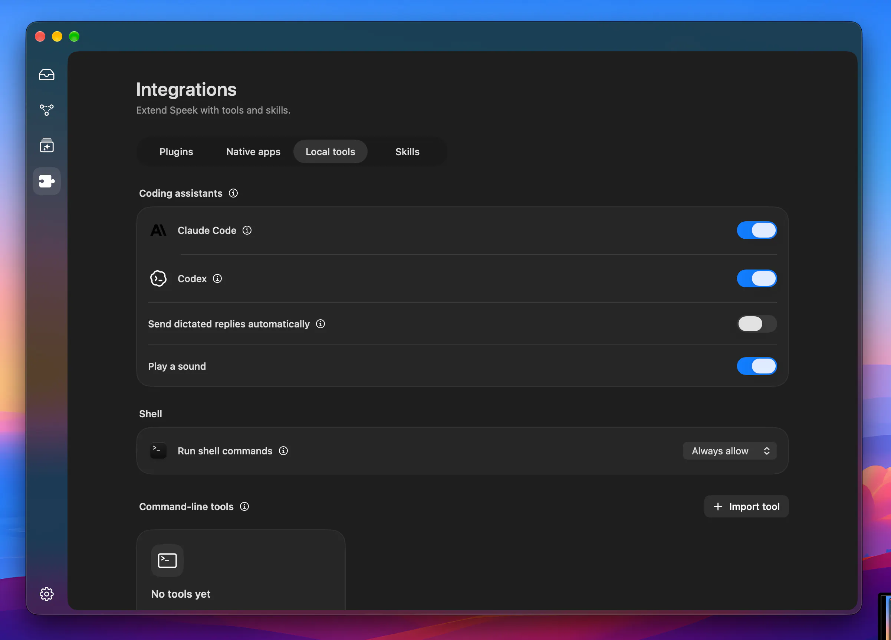
Task: Switch to the Skills tab
Action: pyautogui.click(x=407, y=152)
